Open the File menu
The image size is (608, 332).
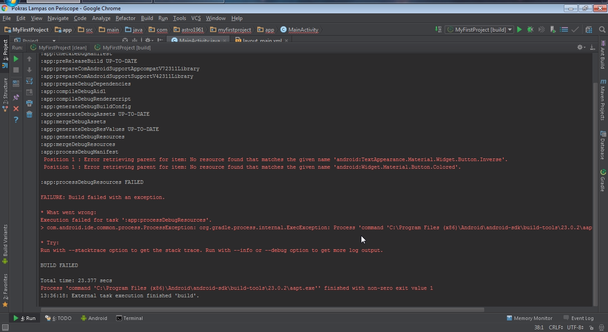(7, 18)
